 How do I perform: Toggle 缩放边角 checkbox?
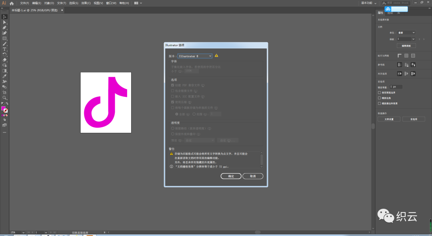point(379,98)
